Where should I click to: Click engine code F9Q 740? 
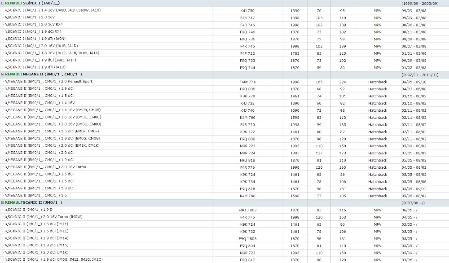[247, 32]
